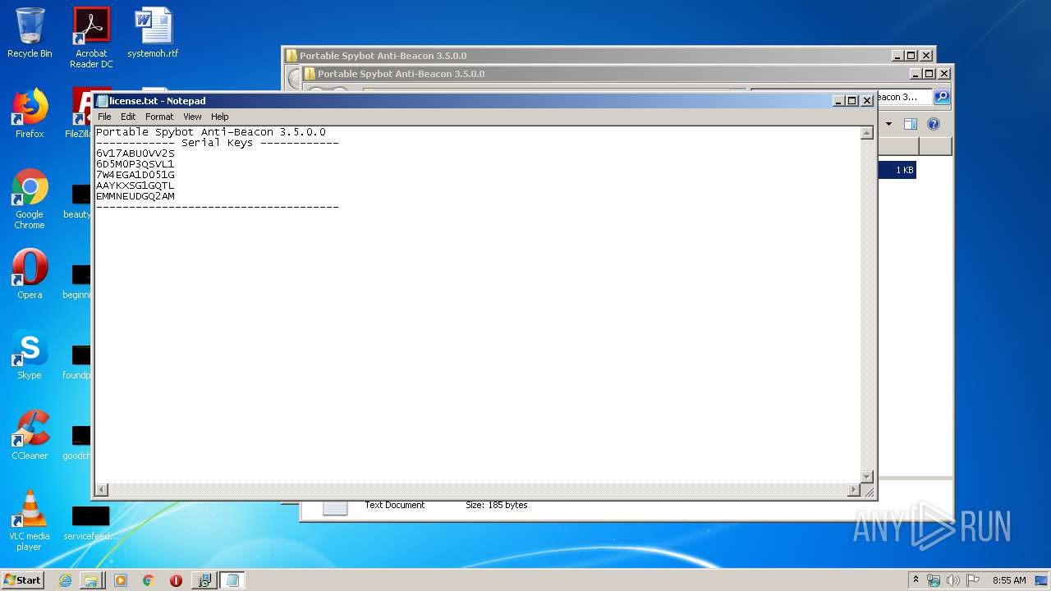
Task: Open Explorer Help with the question mark icon
Action: pyautogui.click(x=933, y=124)
